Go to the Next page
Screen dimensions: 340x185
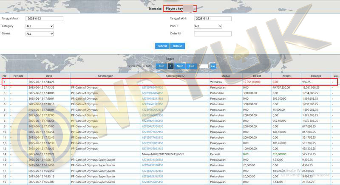coord(180,66)
